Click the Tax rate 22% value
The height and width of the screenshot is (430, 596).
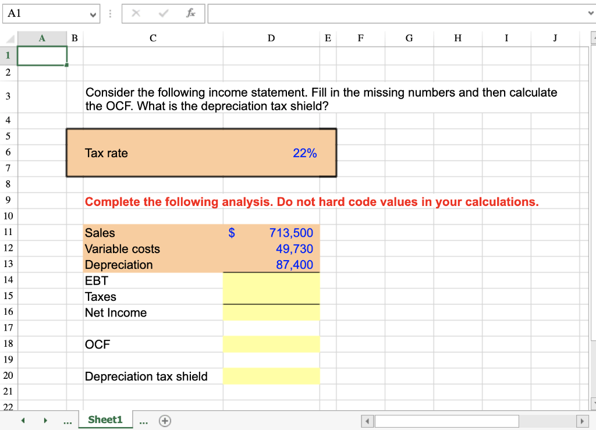[304, 153]
